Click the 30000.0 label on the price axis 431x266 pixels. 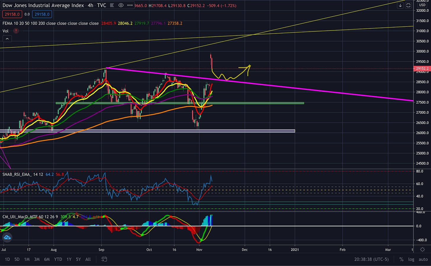(422, 51)
